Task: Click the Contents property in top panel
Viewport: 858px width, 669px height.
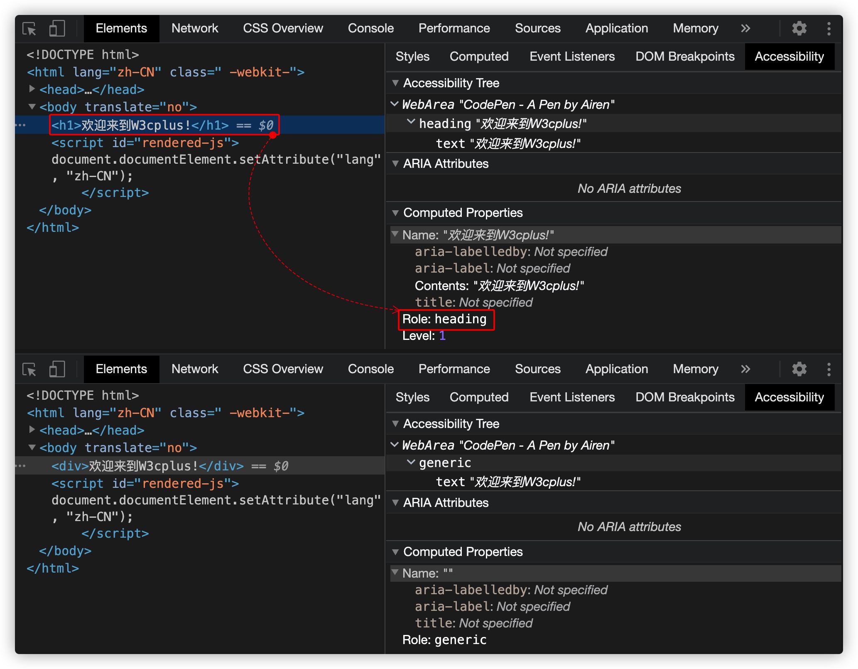Action: 499,286
